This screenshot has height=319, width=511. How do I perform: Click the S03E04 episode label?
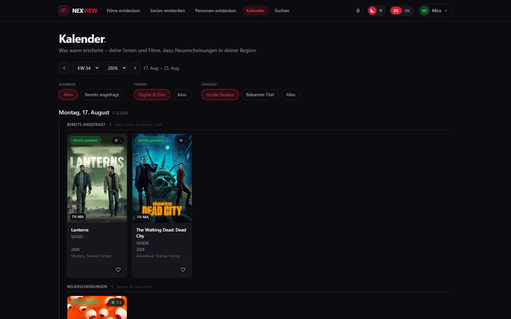[x=142, y=243]
